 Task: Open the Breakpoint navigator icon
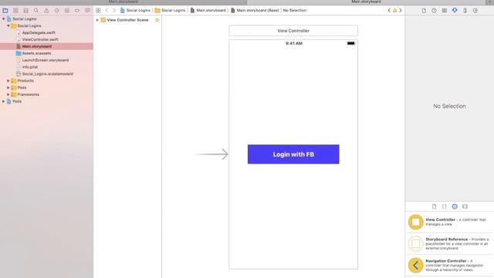pos(77,10)
